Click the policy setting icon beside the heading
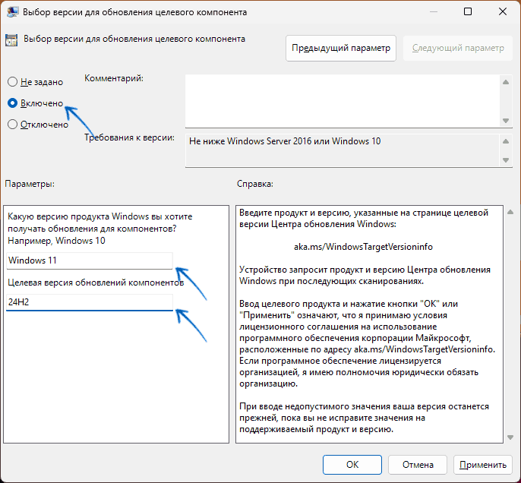This screenshot has height=483, width=521. tap(11, 40)
